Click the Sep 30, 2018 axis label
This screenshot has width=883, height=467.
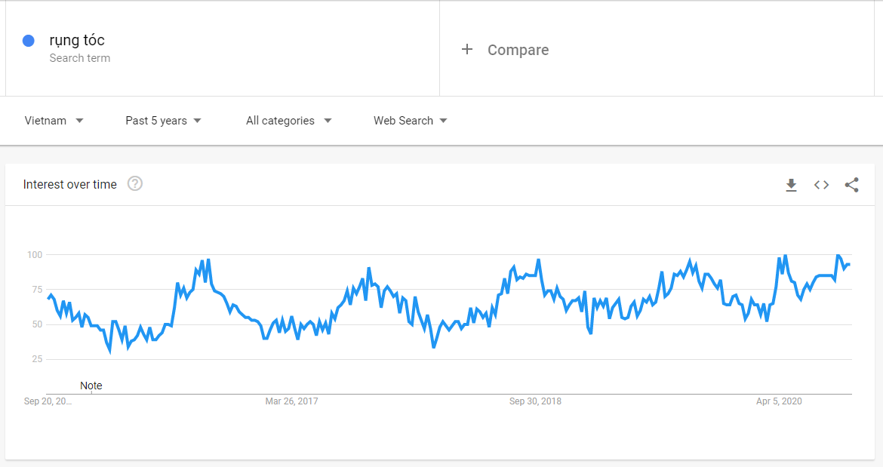click(x=535, y=401)
